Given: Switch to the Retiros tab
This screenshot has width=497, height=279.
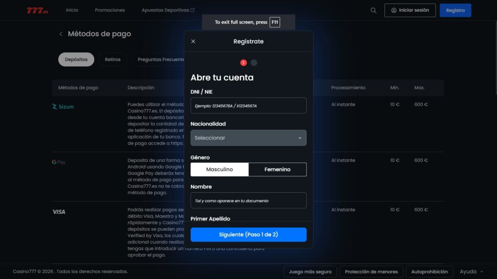Looking at the screenshot, I should coord(112,59).
